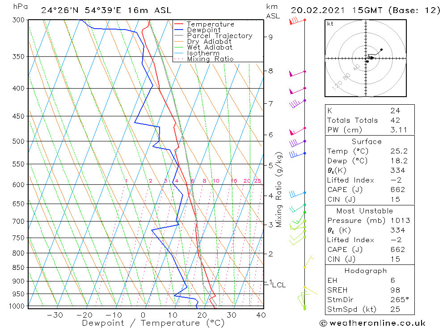Click the surface Dewp value 18.2
The image size is (447, 328).
[399, 161]
